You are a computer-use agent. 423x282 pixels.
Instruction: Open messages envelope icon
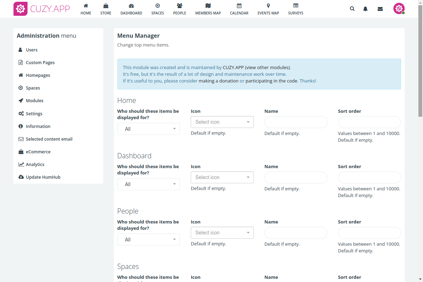click(380, 9)
